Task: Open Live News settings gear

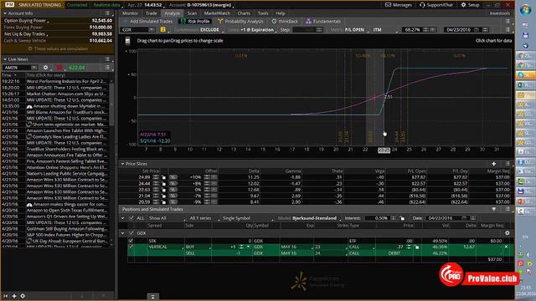Action: (x=45, y=68)
